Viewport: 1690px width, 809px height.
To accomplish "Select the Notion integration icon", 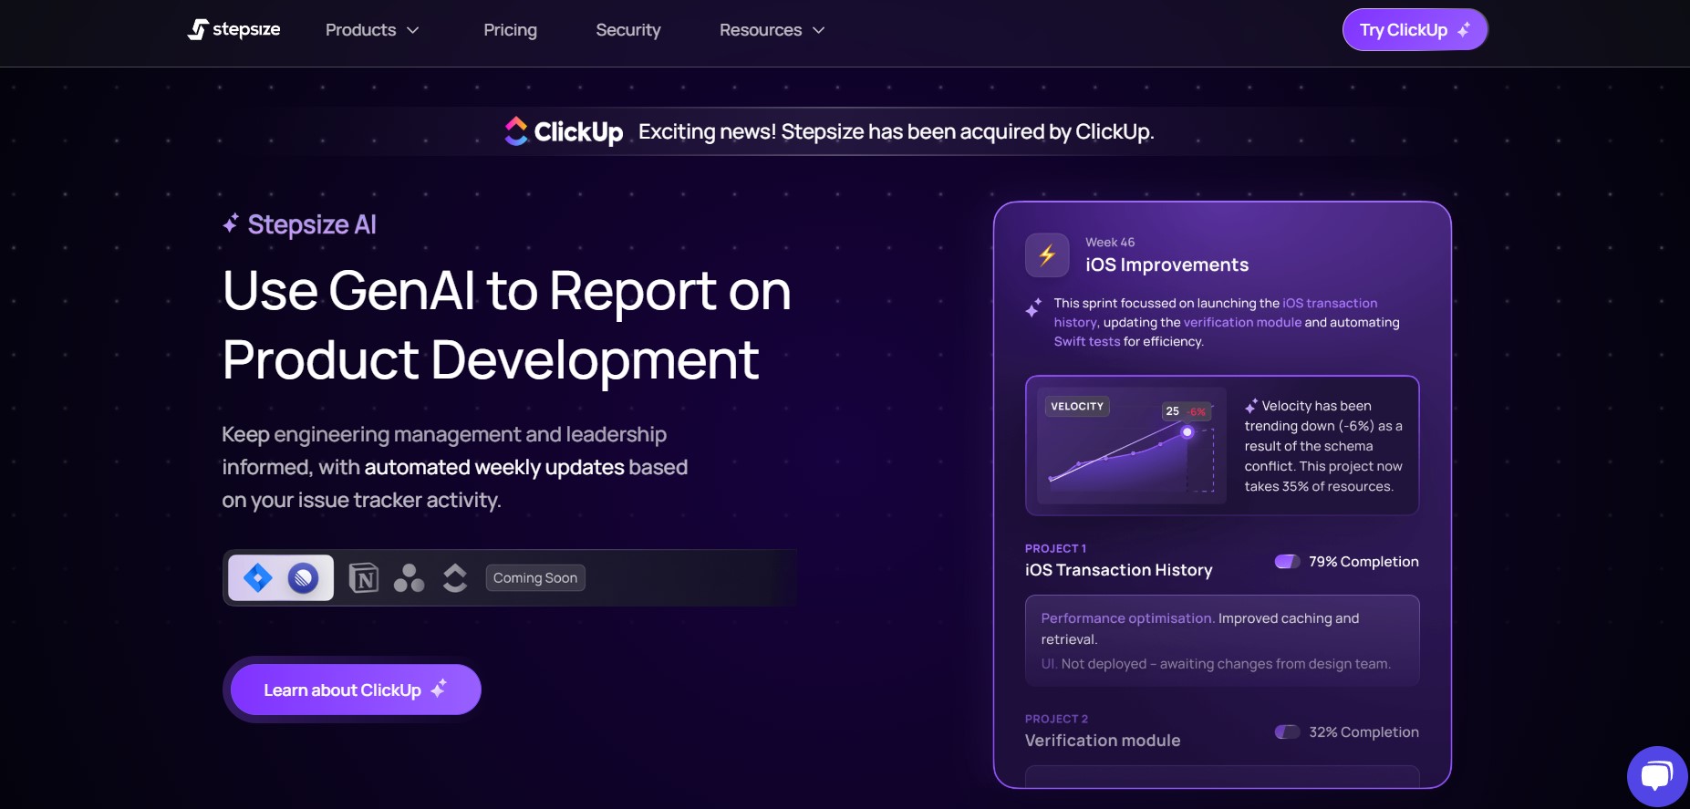I will pyautogui.click(x=364, y=577).
